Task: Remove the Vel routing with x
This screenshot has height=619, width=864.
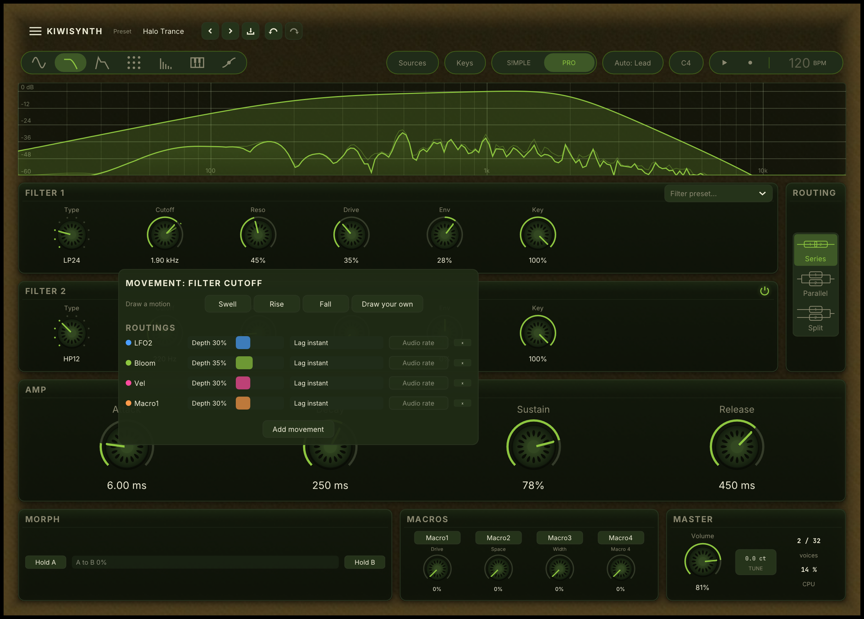Action: point(463,383)
